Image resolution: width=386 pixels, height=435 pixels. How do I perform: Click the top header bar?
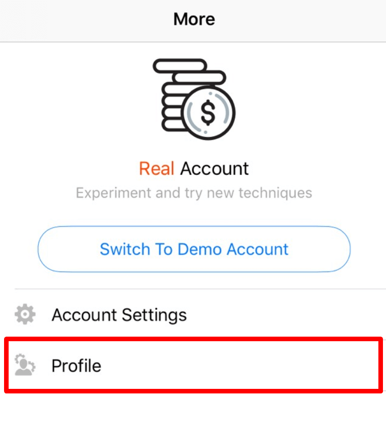click(x=304, y=20)
